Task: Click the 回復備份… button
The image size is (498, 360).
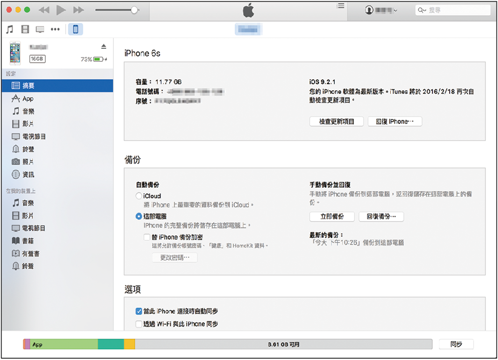Action: (381, 217)
